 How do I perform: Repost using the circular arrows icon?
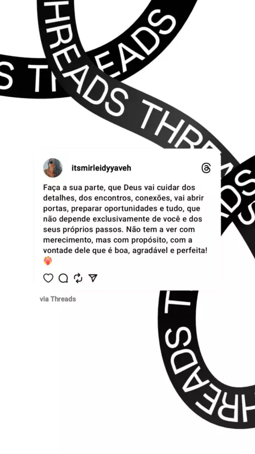click(x=78, y=278)
